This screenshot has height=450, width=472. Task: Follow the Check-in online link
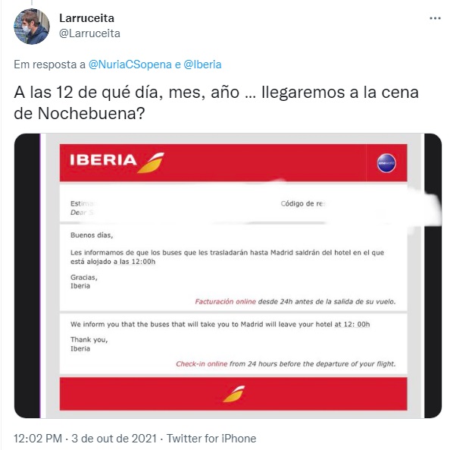[202, 363]
